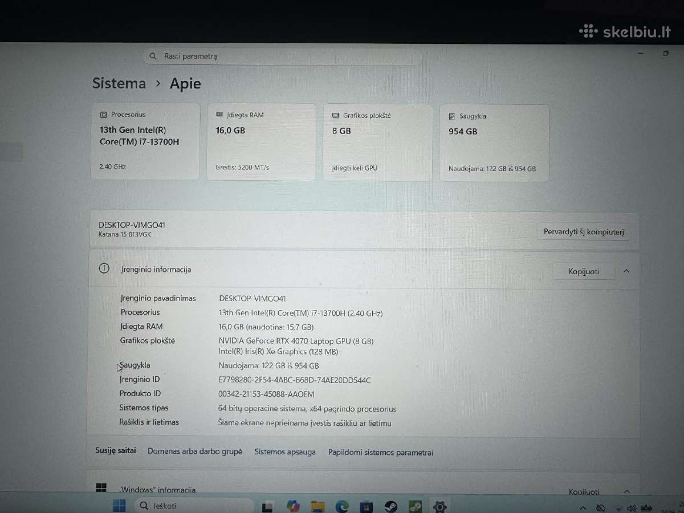Image resolution: width=684 pixels, height=513 pixels.
Task: Click the Įdiegta RAM 16,0 GB card
Action: 261,142
